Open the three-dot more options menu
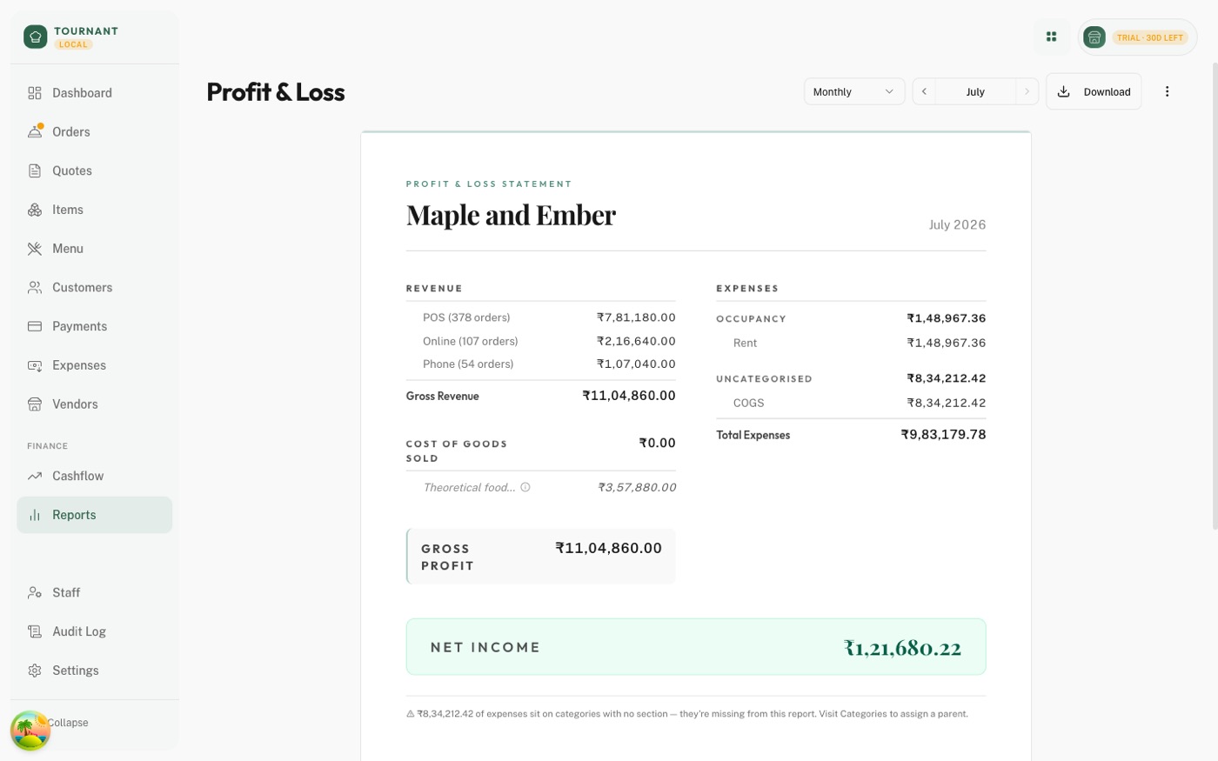Screen dimensions: 1218x761 coord(1167,91)
